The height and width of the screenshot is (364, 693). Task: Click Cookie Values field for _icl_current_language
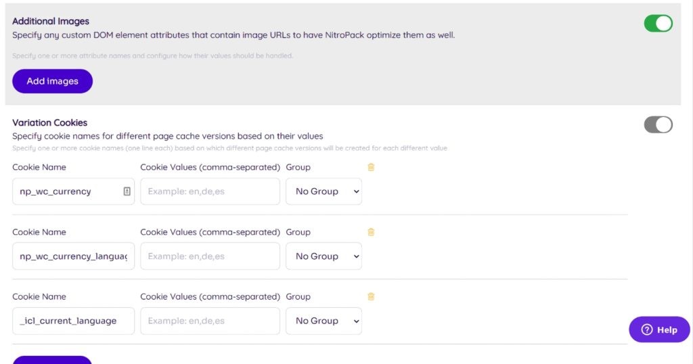click(210, 321)
